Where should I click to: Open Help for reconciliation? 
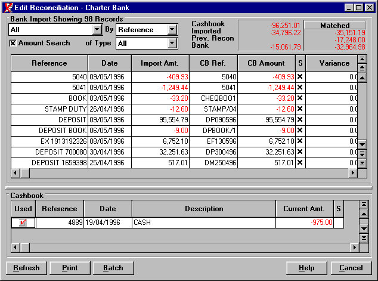(x=306, y=268)
